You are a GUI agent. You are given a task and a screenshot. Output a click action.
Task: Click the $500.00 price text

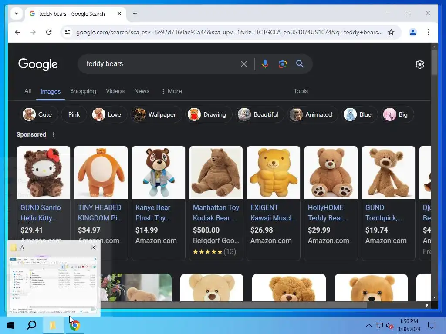[206, 230]
